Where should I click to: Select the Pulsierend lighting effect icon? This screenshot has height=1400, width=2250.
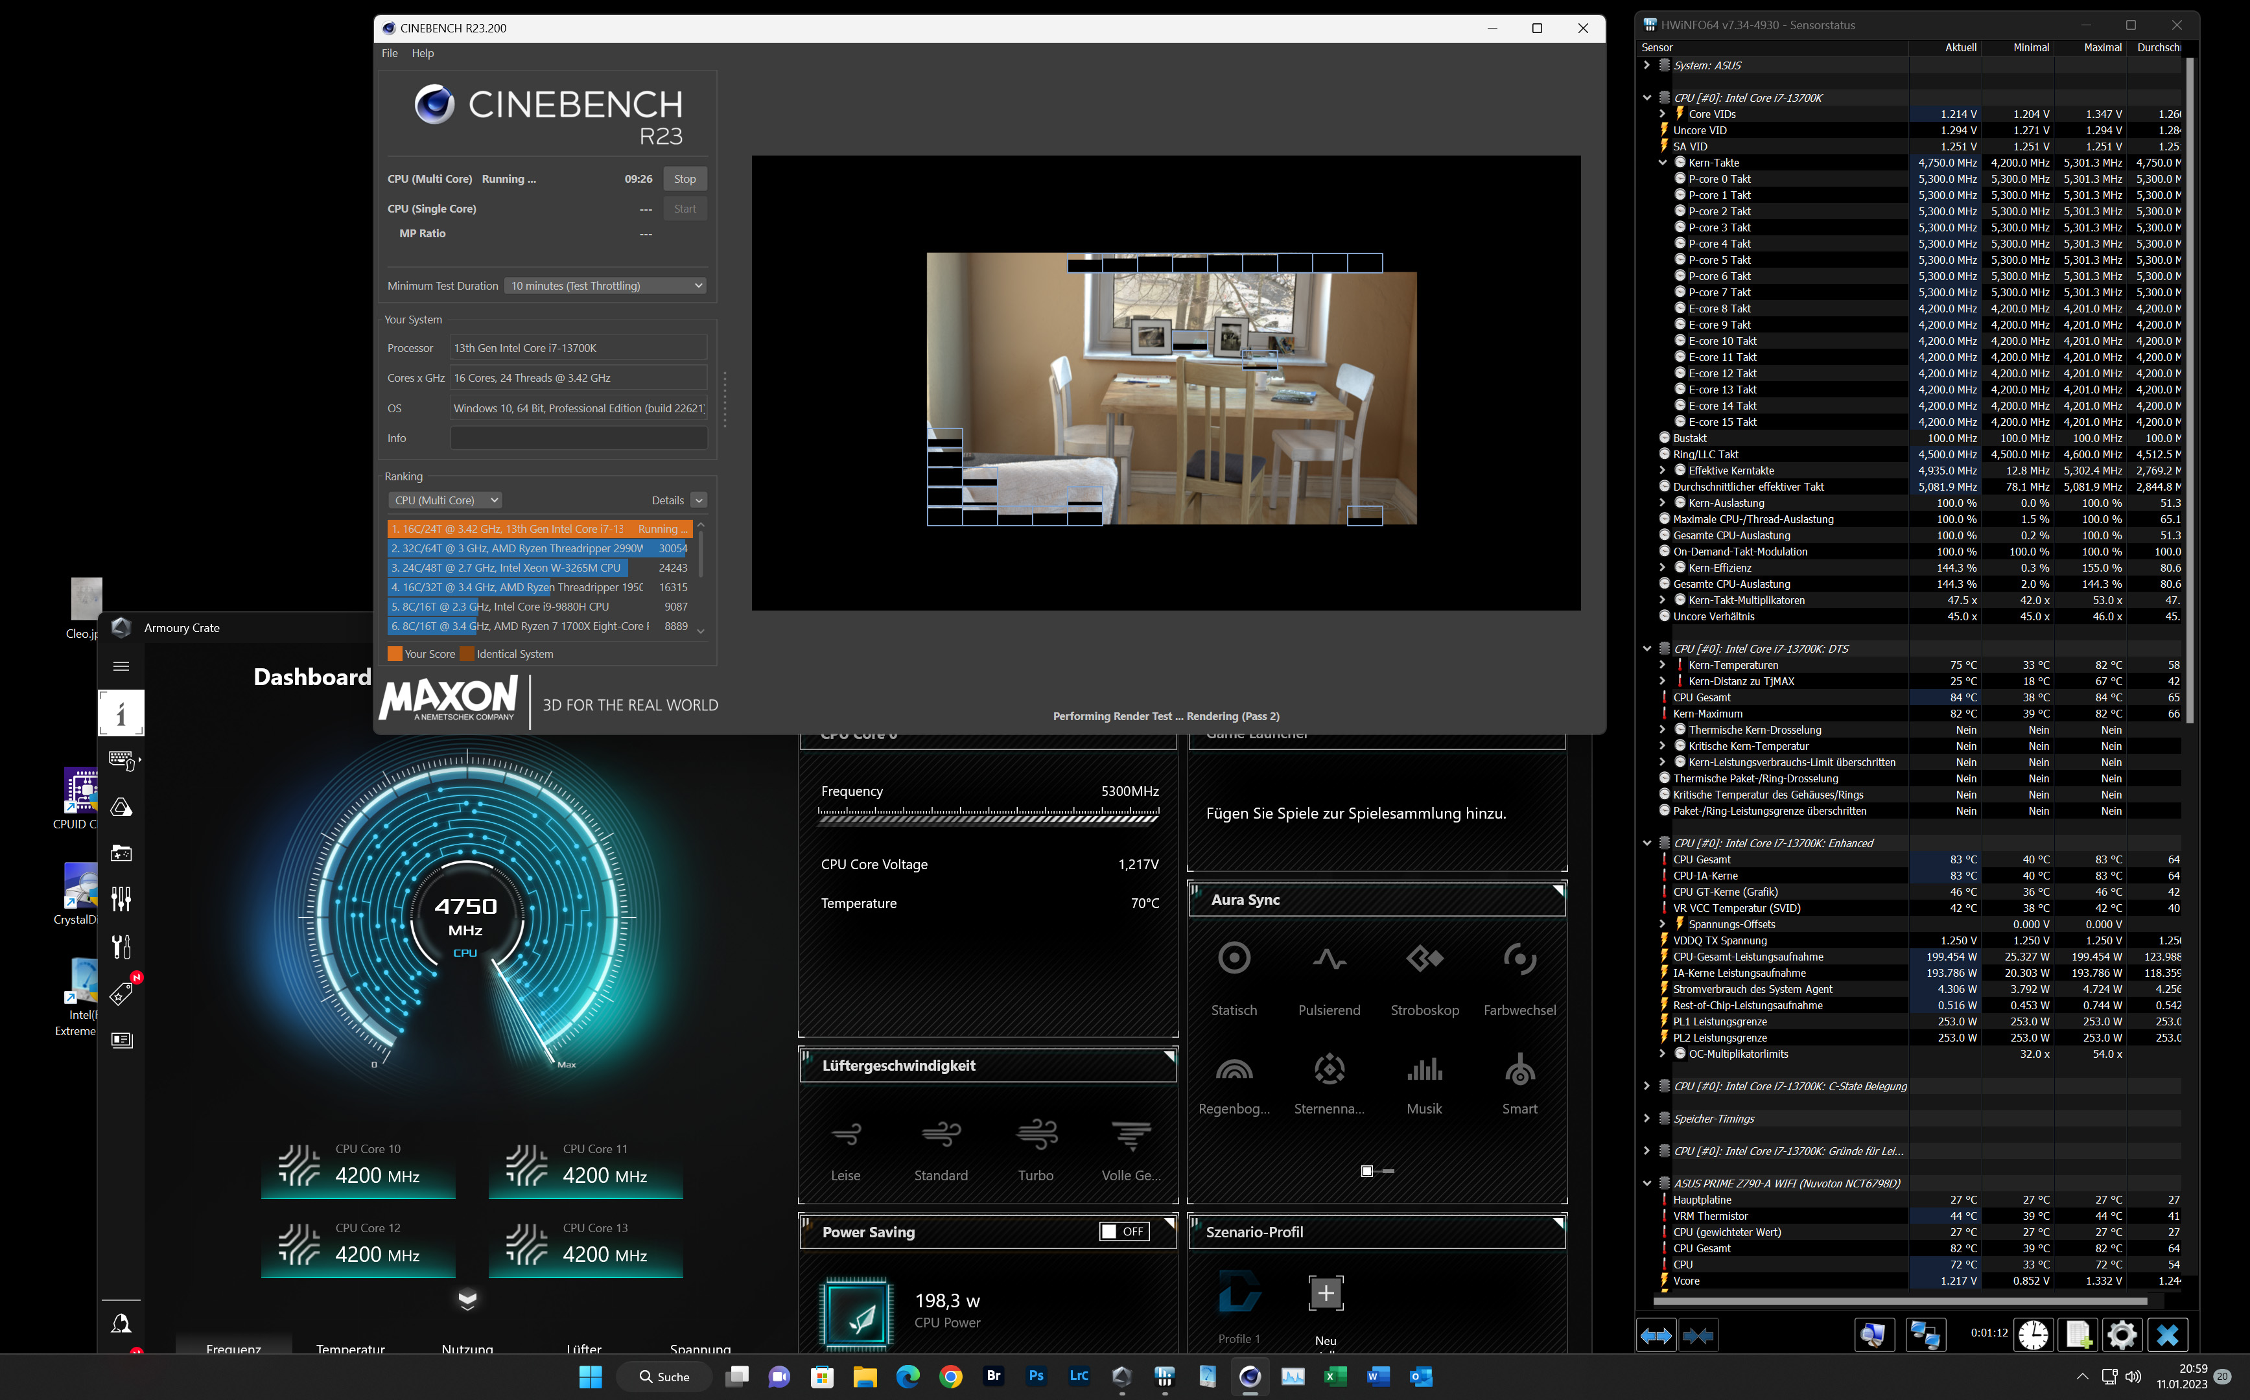(x=1329, y=959)
